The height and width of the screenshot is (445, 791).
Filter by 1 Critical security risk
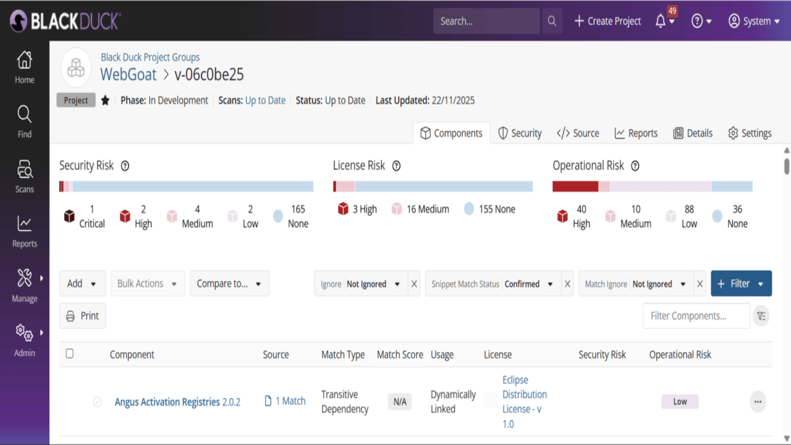[85, 216]
